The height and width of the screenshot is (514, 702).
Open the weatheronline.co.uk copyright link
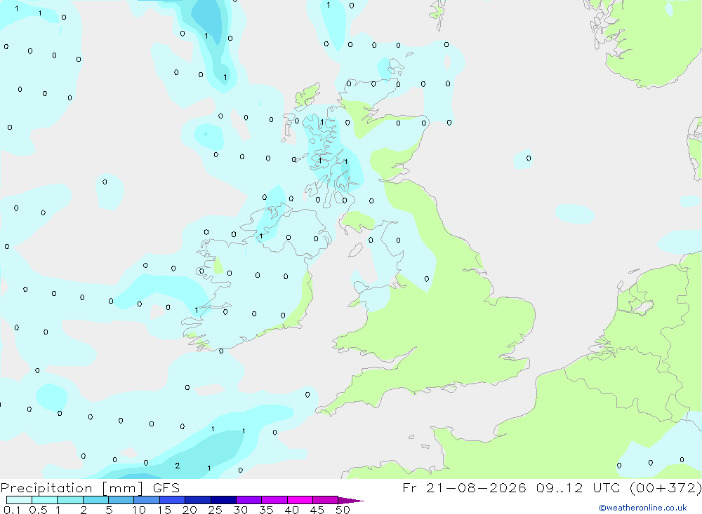[643, 508]
